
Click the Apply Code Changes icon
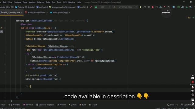click(149, 7)
